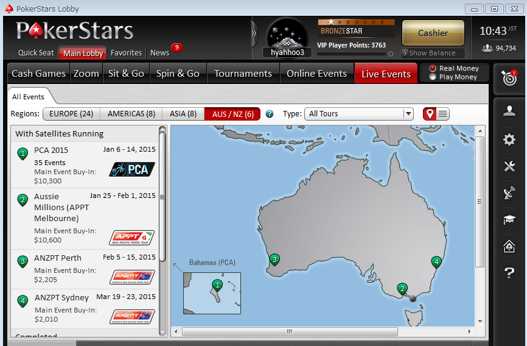Viewport: 527px width, 346px height.
Task: Click ANZPT logo for Perth event
Action: 132,277
